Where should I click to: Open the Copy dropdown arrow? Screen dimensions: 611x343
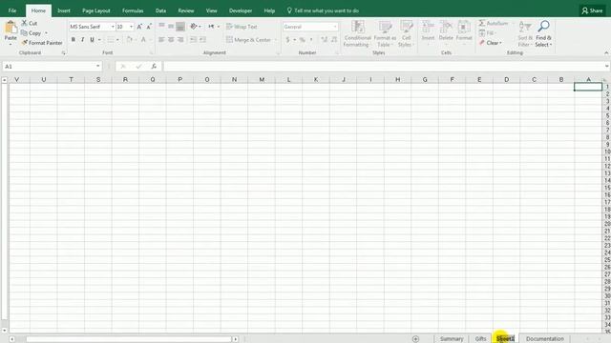(46, 33)
